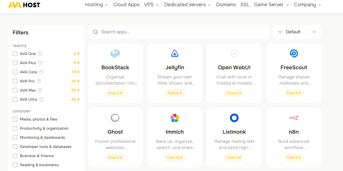Enable the Media, photos & files category
343x171 pixels.
coord(15,119)
